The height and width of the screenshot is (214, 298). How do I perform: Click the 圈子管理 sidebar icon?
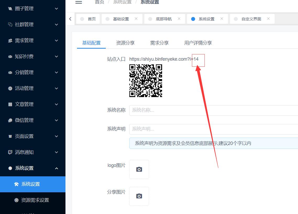coord(10,9)
